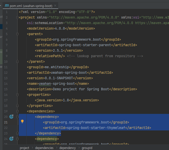Screen dimensions: 169x150
Task: Click 'Demo project for Spring Boot' description
Action: click(x=81, y=89)
